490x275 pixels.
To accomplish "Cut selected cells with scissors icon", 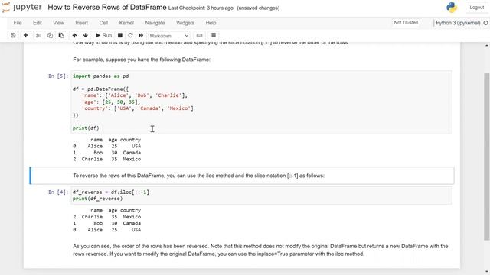I will (x=38, y=36).
